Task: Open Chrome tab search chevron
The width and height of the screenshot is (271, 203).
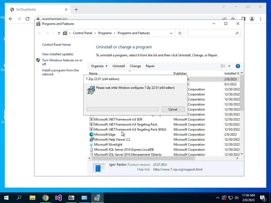Action: coord(223,7)
